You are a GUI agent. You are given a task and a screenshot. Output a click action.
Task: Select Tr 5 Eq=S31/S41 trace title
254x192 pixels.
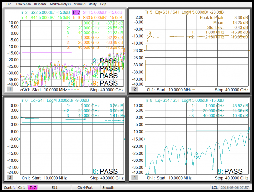click(184, 12)
